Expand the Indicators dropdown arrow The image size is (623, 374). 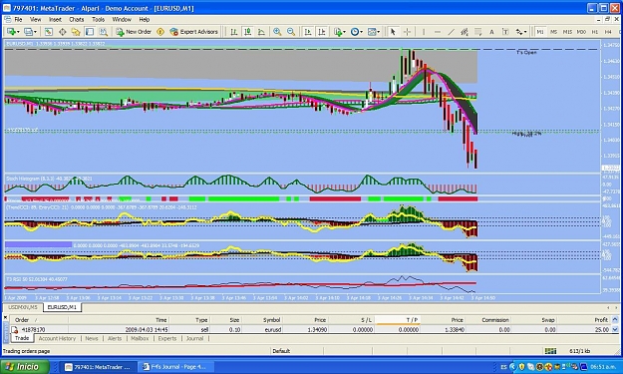click(344, 32)
